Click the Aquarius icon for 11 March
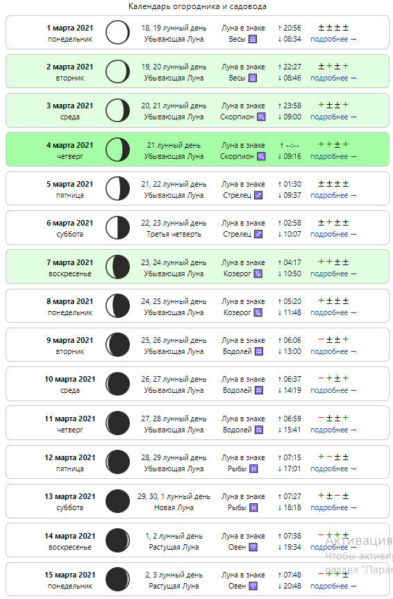Image resolution: width=393 pixels, height=599 pixels. [x=259, y=430]
